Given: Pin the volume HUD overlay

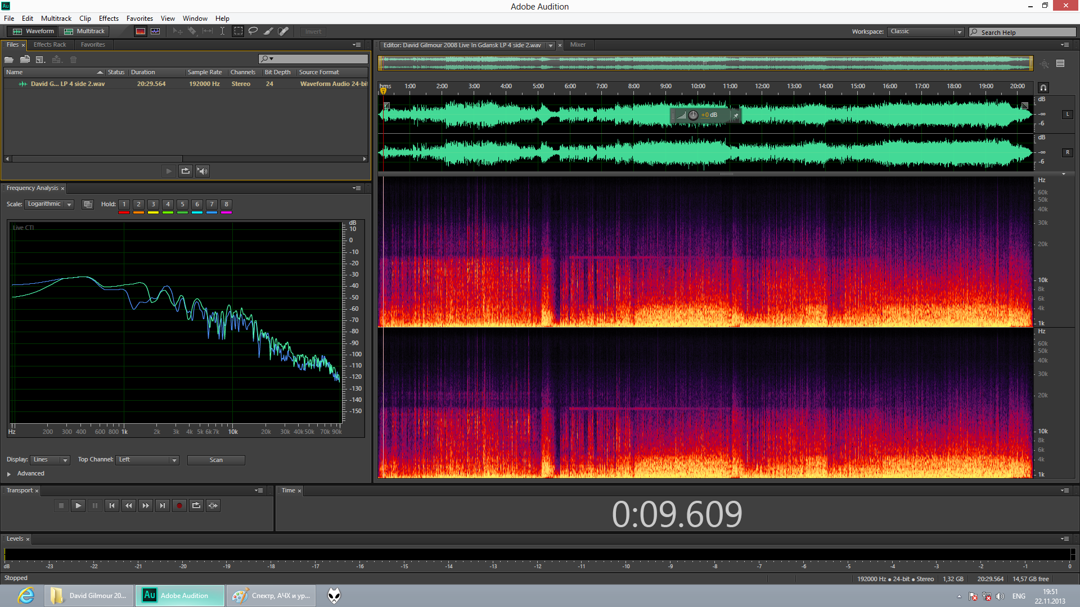Looking at the screenshot, I should pos(735,115).
